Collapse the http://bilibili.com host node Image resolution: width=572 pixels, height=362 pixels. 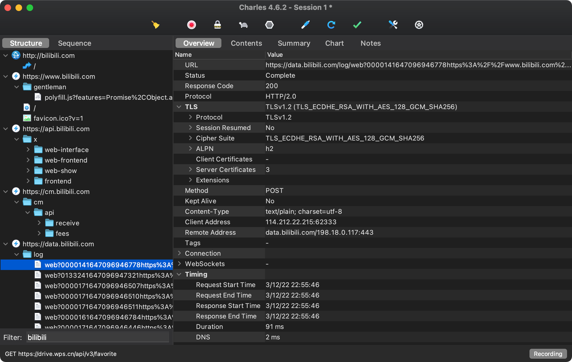(x=6, y=55)
